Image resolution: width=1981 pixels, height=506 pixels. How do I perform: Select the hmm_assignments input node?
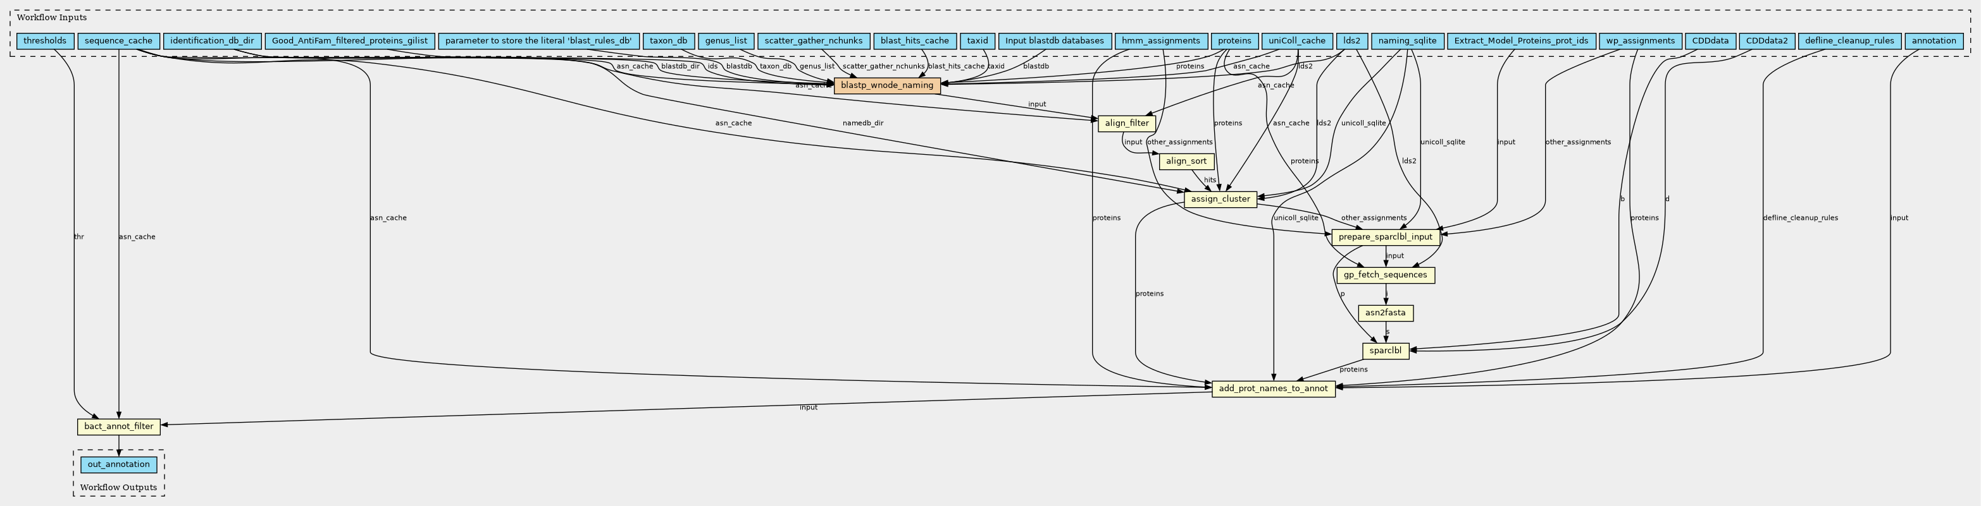(1160, 40)
